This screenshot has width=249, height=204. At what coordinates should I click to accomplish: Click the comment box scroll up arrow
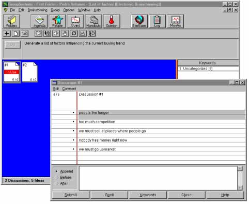tap(240, 168)
